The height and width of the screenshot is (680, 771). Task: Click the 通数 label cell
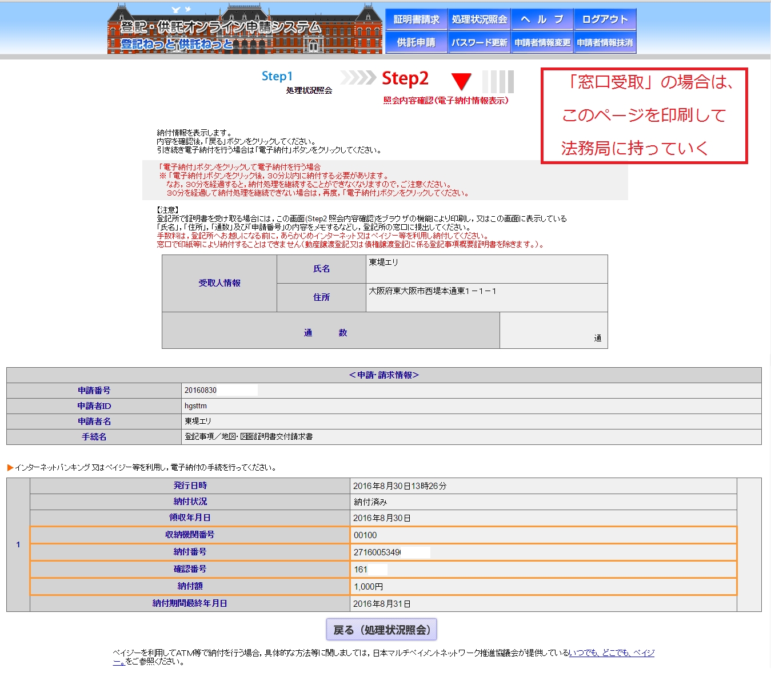point(331,330)
